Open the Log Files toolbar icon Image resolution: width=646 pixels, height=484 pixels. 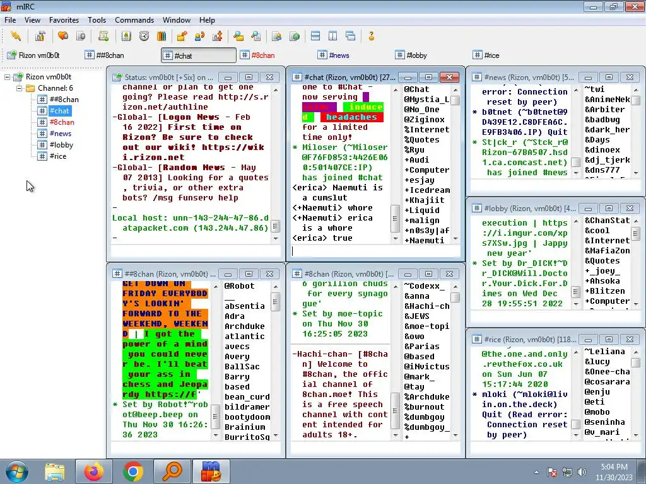coord(256,36)
